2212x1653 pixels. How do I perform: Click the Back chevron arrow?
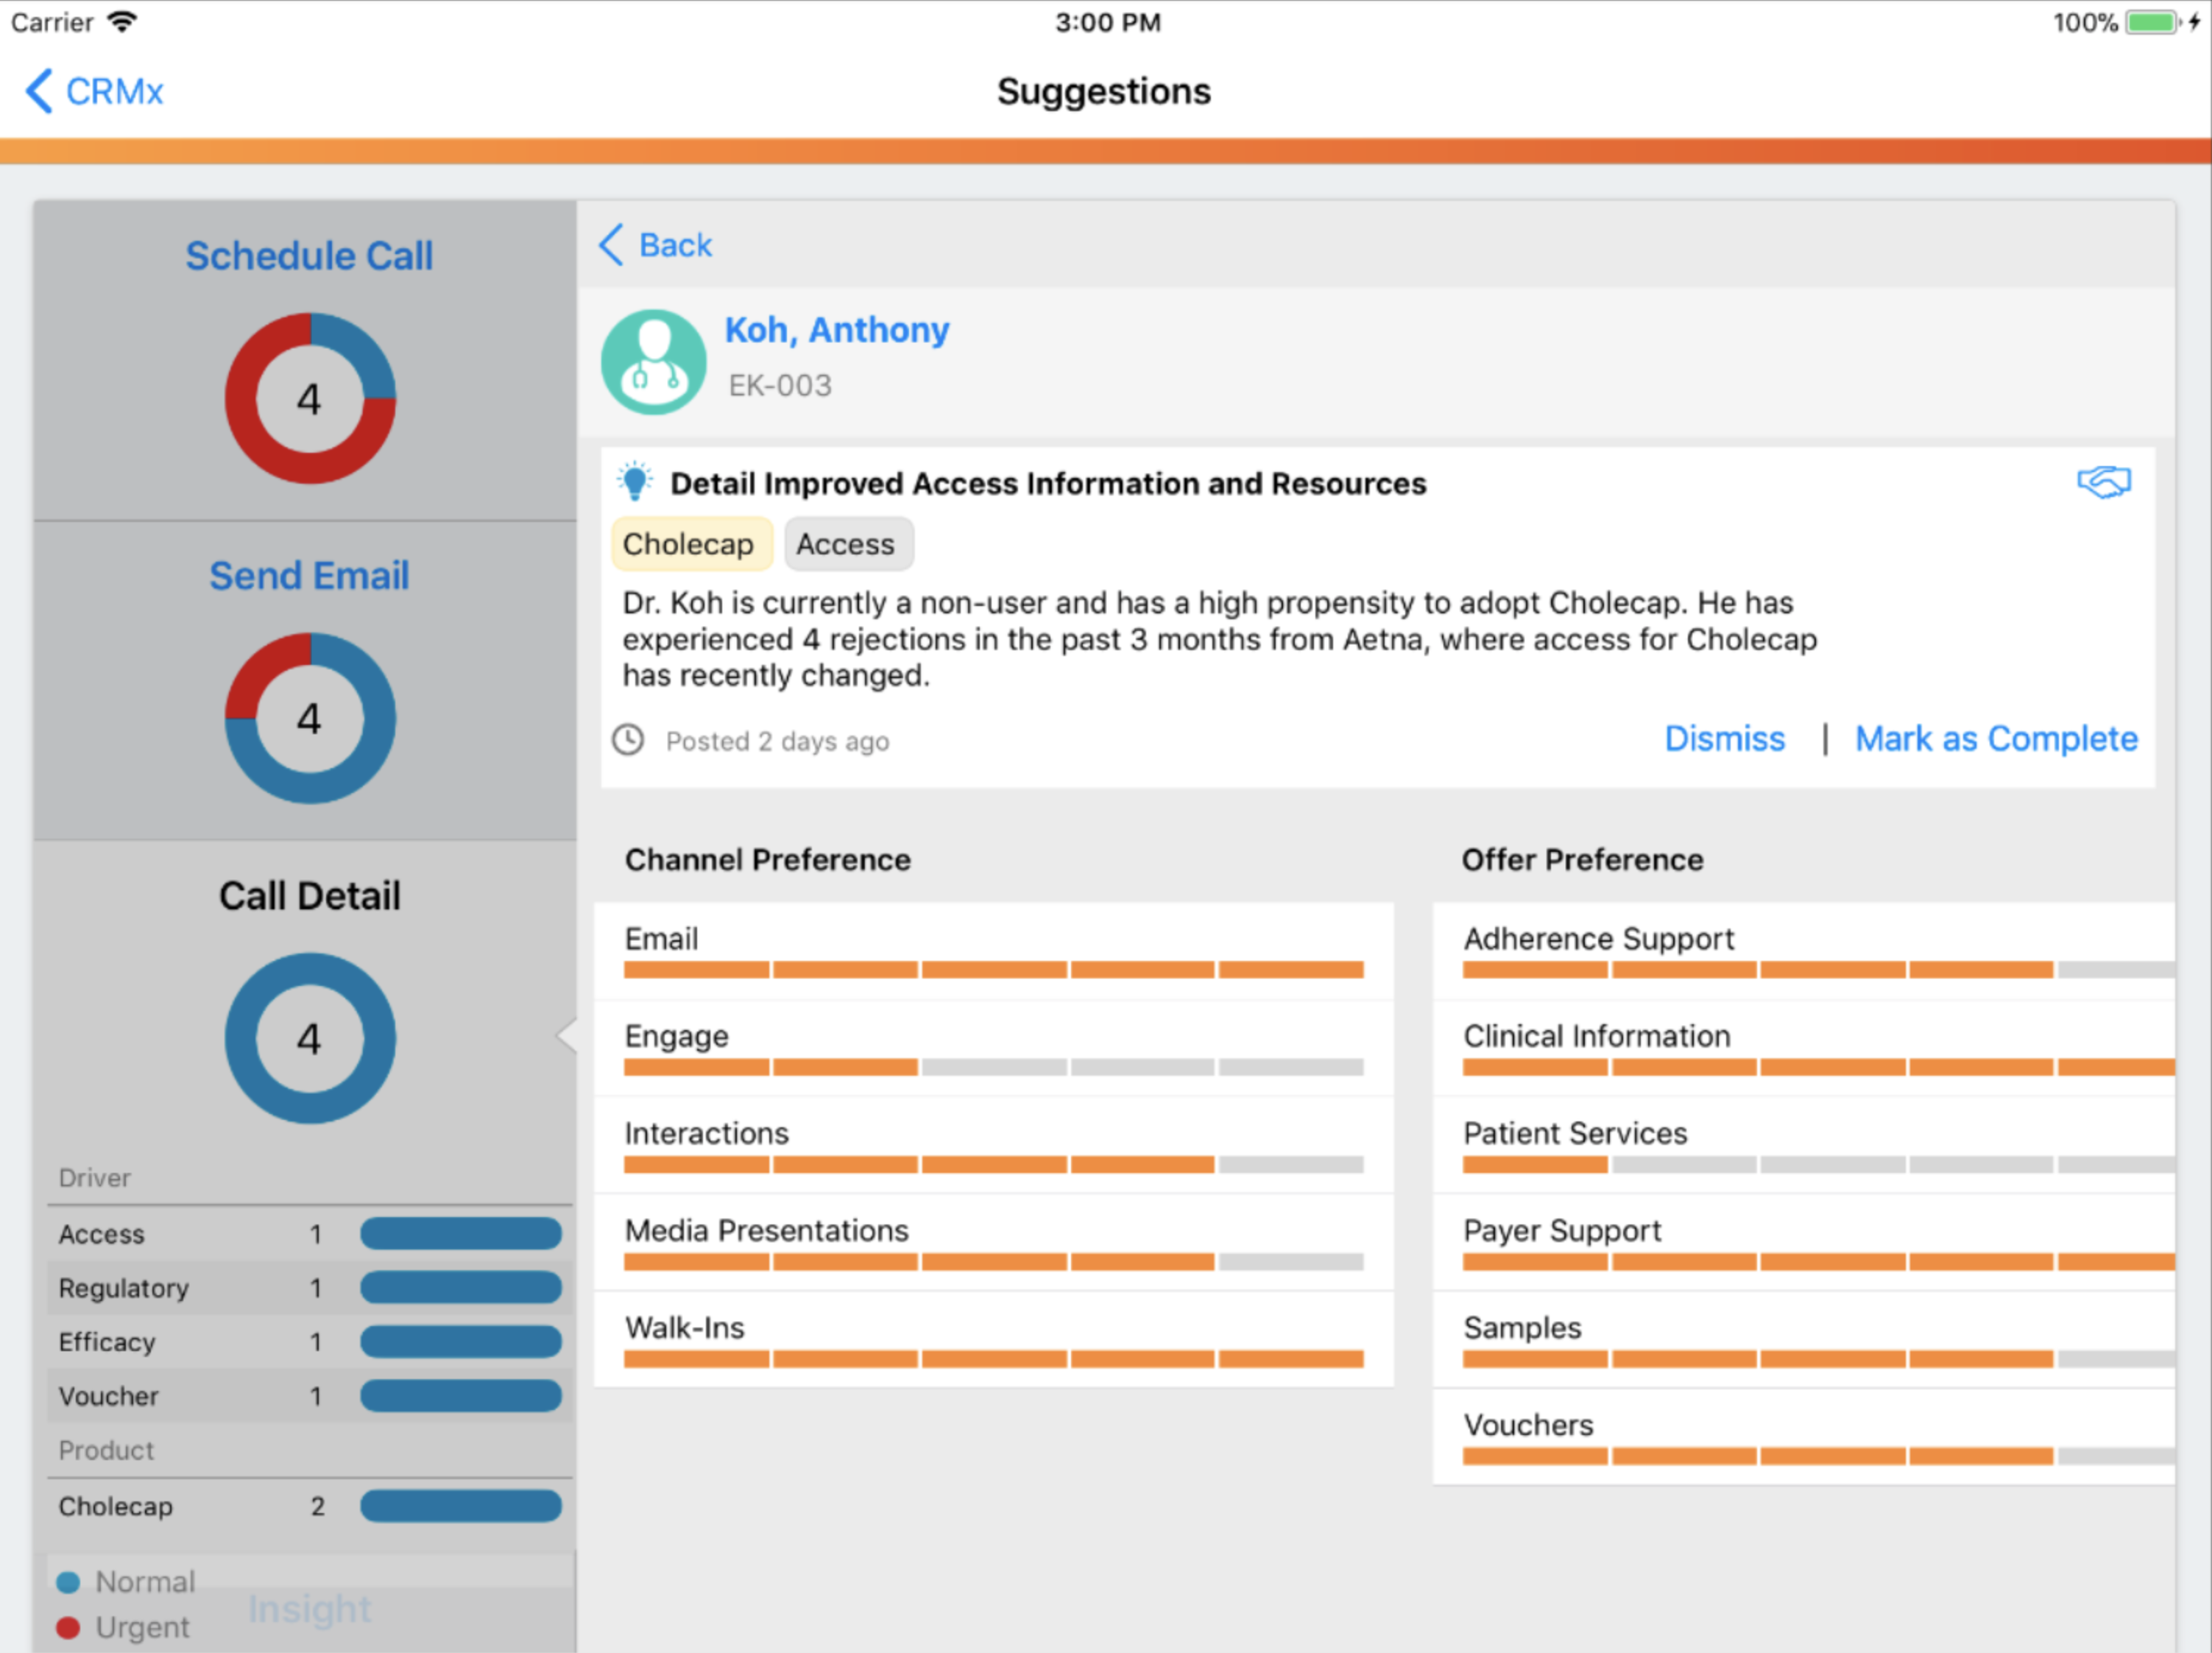(611, 245)
